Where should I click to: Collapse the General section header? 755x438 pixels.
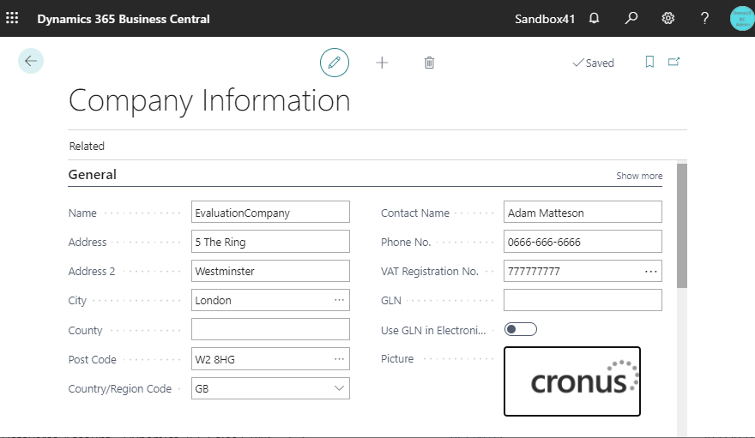pyautogui.click(x=93, y=175)
